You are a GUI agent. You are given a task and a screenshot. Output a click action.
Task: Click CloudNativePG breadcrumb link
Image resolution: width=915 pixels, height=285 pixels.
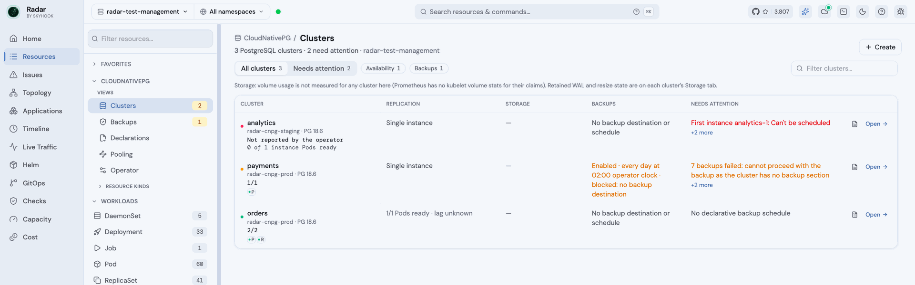(267, 38)
